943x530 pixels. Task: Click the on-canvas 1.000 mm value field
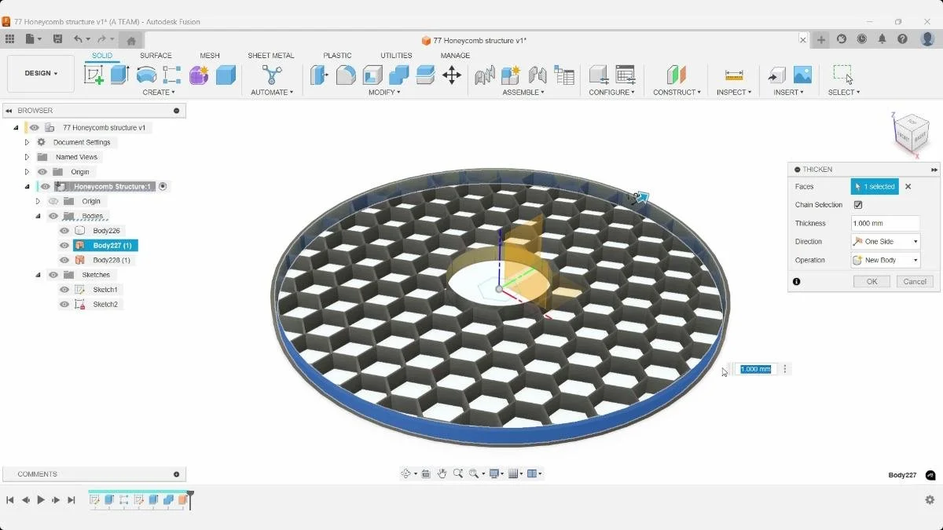click(x=756, y=369)
